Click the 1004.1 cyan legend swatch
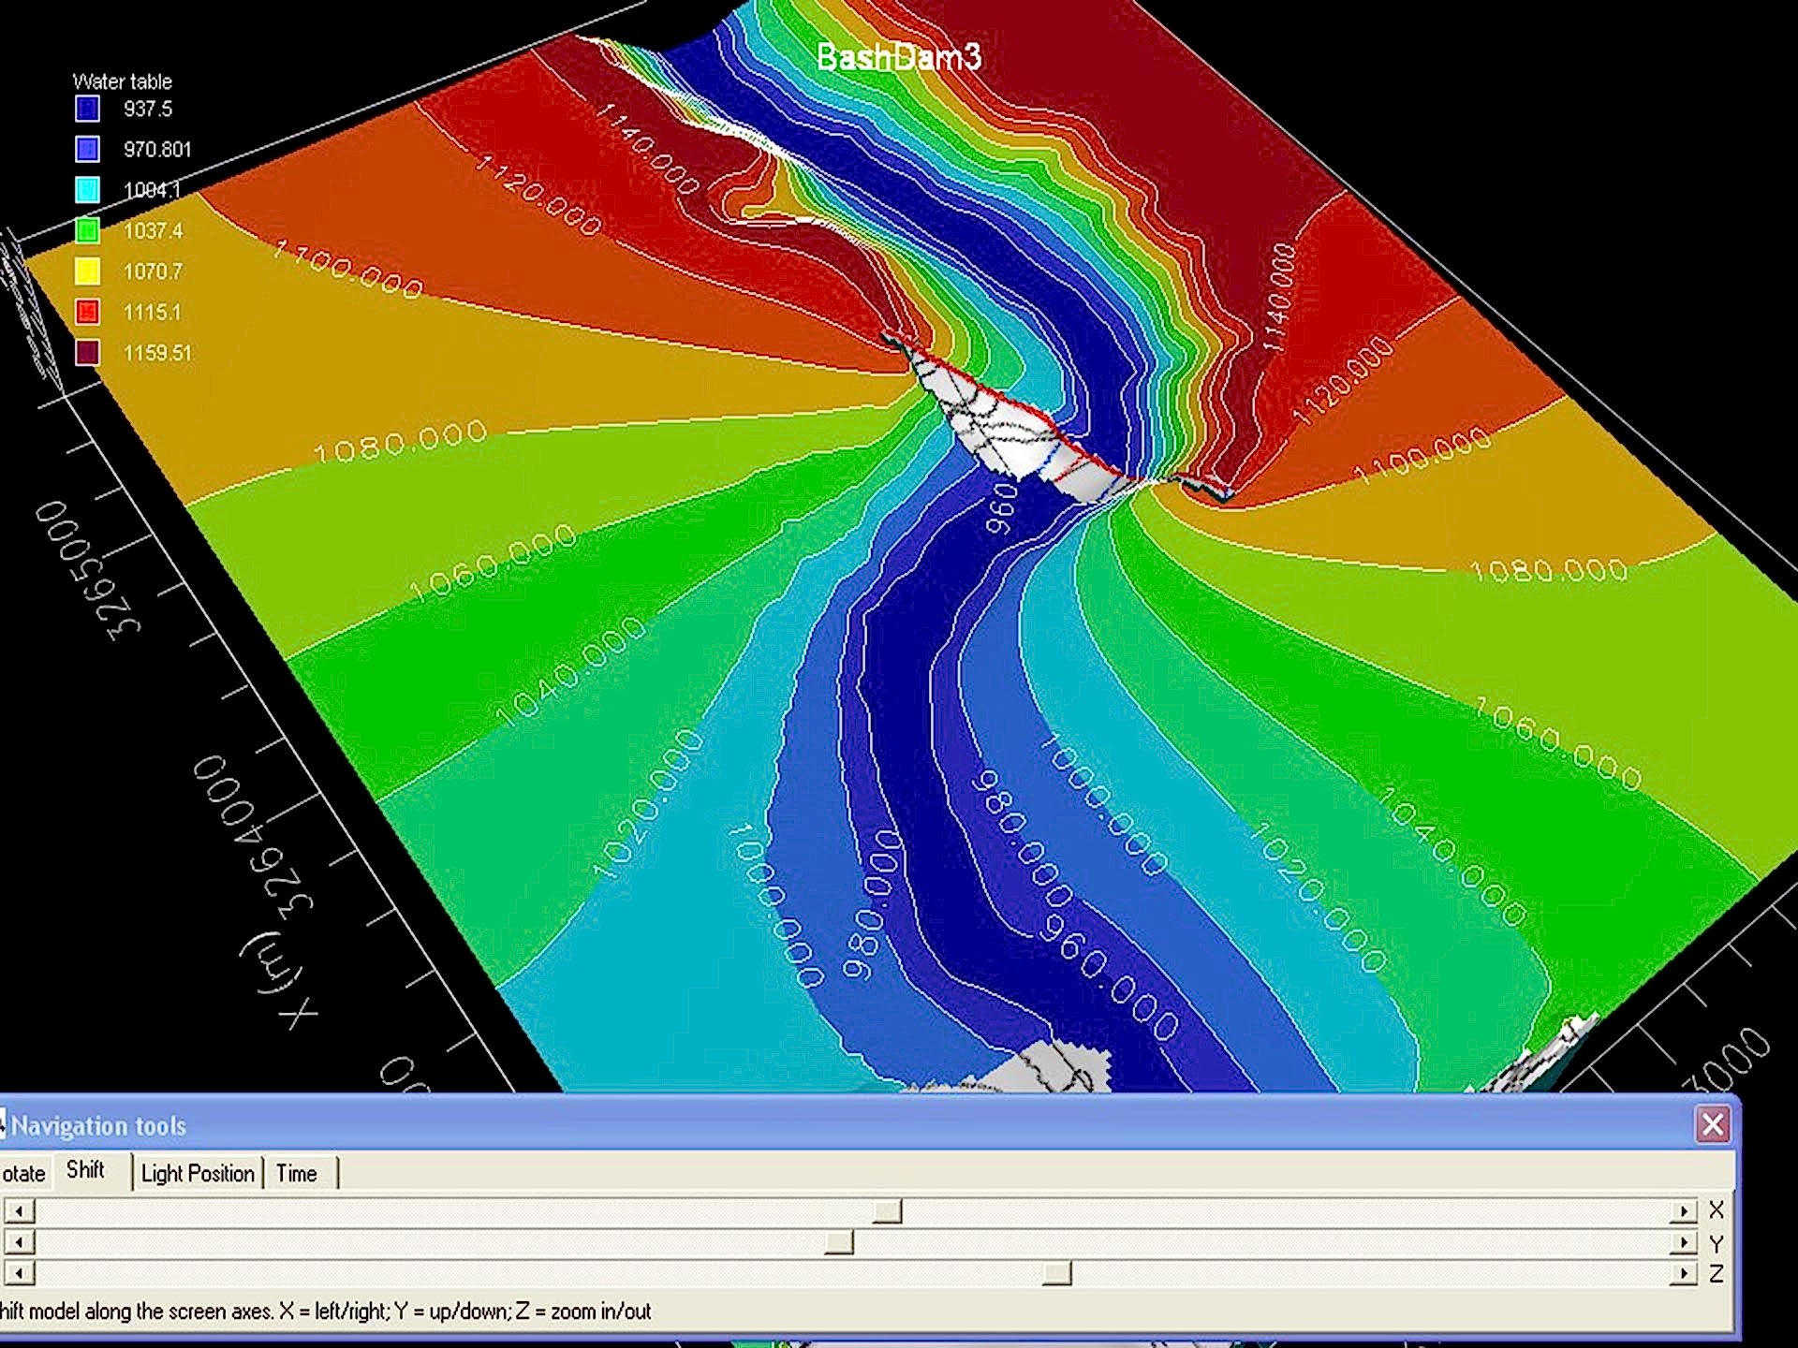Image resolution: width=1798 pixels, height=1348 pixels. pyautogui.click(x=87, y=190)
